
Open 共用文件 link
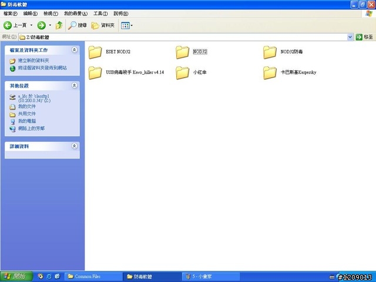27,113
